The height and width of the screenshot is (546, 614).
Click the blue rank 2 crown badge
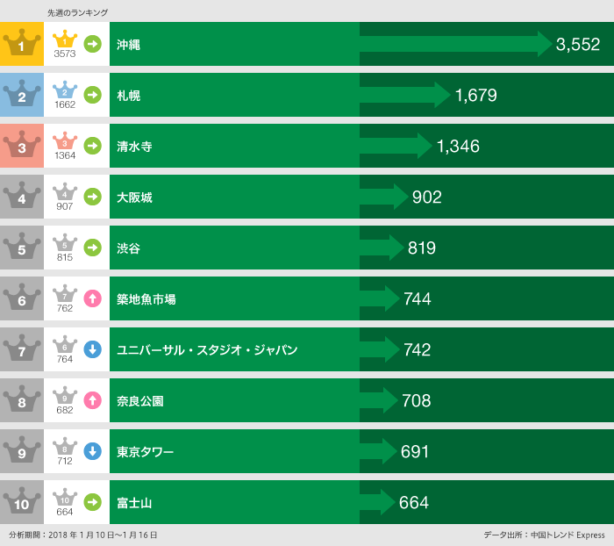[x=22, y=95]
